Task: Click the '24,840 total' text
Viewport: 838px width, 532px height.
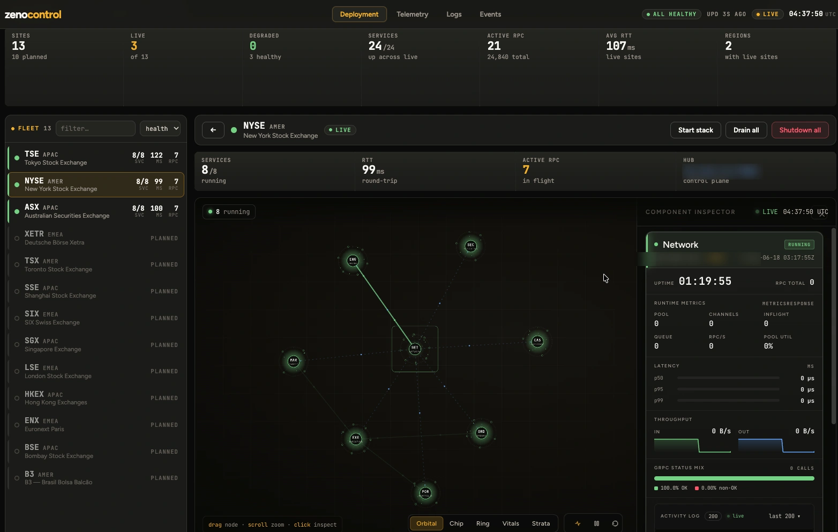Action: 508,57
